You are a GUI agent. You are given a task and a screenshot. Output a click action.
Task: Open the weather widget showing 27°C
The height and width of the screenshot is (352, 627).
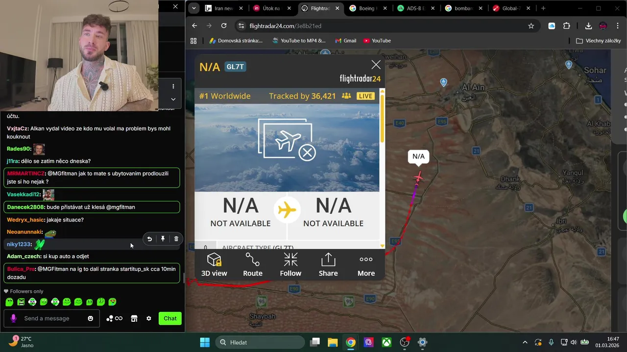pyautogui.click(x=21, y=342)
